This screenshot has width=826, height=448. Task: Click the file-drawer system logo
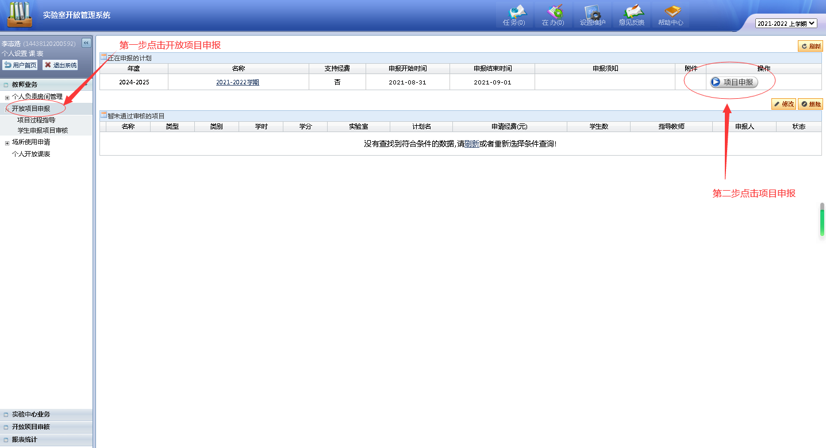click(20, 15)
